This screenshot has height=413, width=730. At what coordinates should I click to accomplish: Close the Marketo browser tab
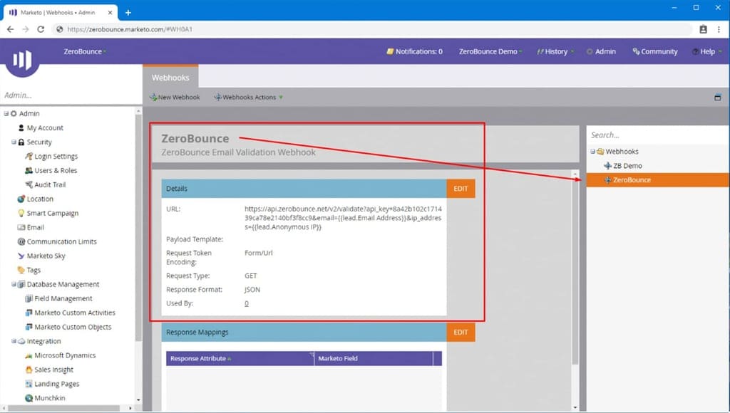110,13
